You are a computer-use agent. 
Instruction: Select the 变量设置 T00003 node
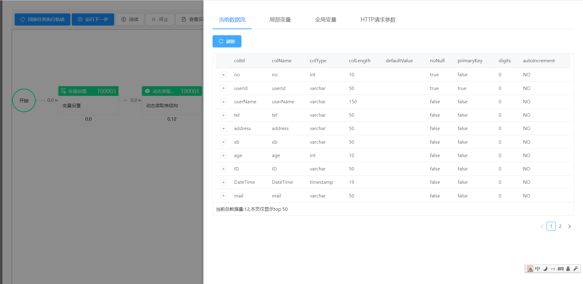coord(88,100)
